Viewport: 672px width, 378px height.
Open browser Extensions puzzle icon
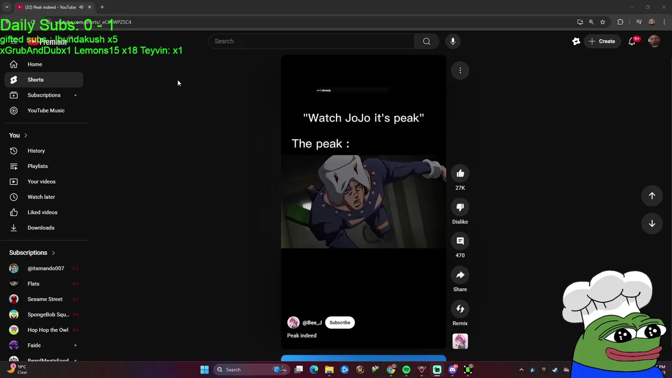(x=620, y=22)
